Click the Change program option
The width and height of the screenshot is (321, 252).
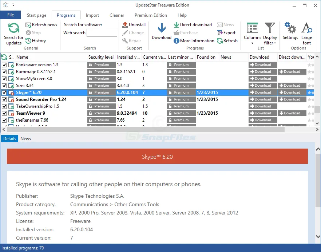click(133, 33)
